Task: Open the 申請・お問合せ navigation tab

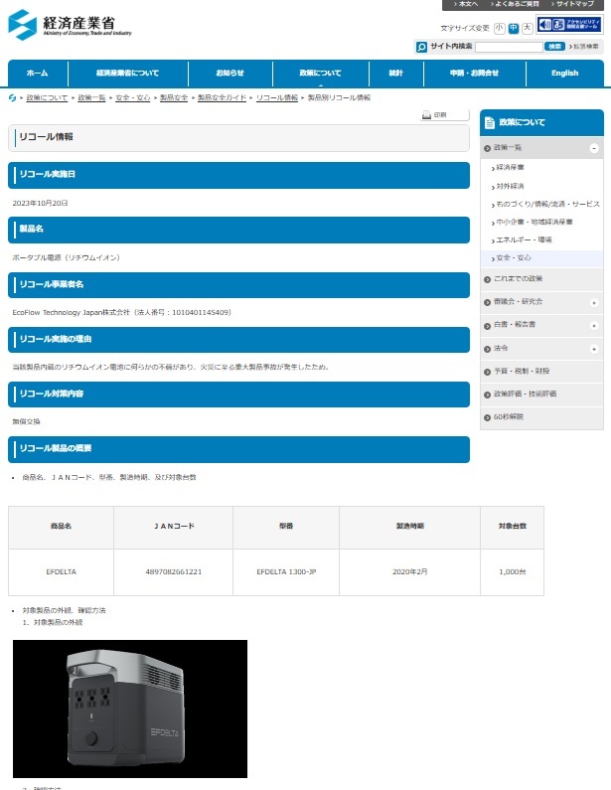Action: coord(475,74)
